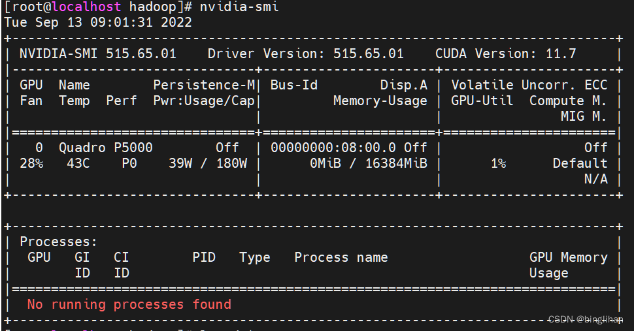
Task: Click CUDA Version: 11.7 text
Action: (x=505, y=54)
